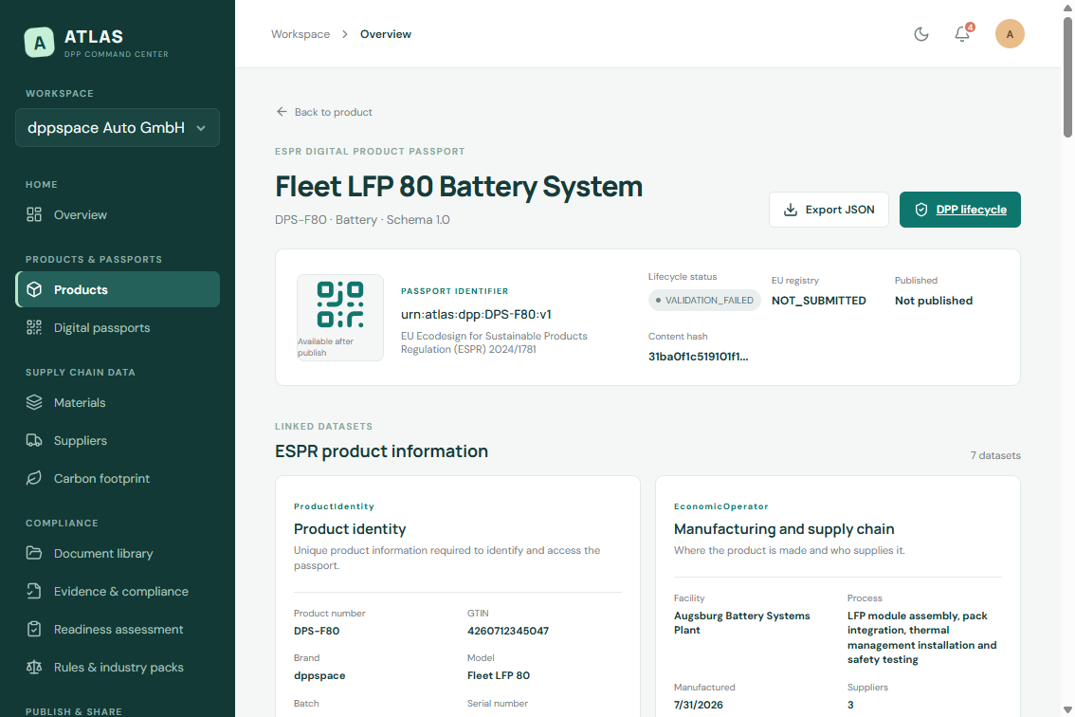Open Document library
This screenshot has width=1075, height=717.
point(118,553)
